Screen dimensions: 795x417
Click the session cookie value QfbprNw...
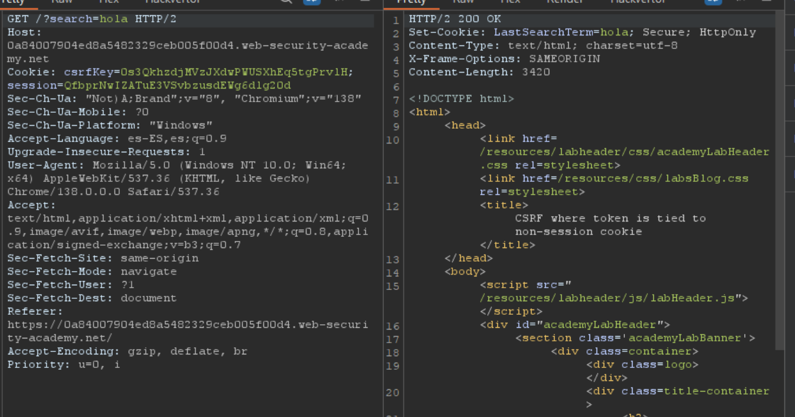coord(177,86)
